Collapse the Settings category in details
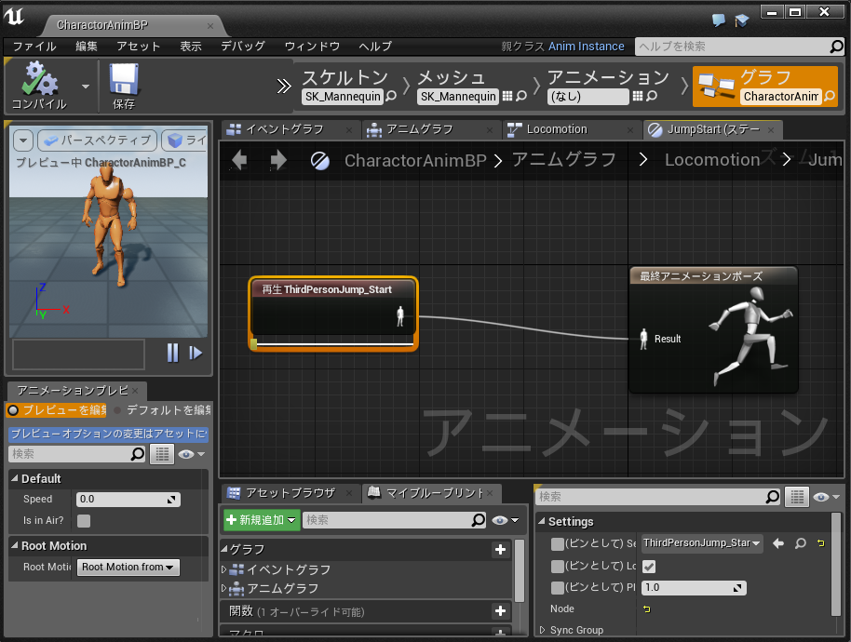Viewport: 851px width, 642px height. [x=542, y=521]
